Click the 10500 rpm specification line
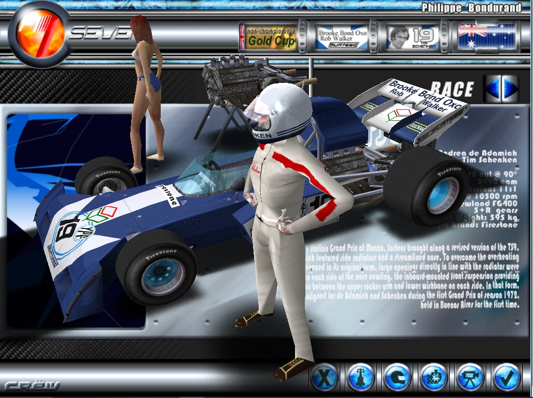Screen dimensions: 533x398 (492, 196)
